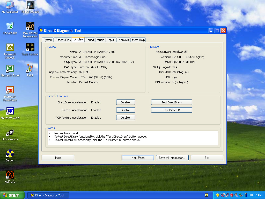Viewport: 265px width, 199px height.
Task: Switch to the System tab
Action: click(x=48, y=40)
